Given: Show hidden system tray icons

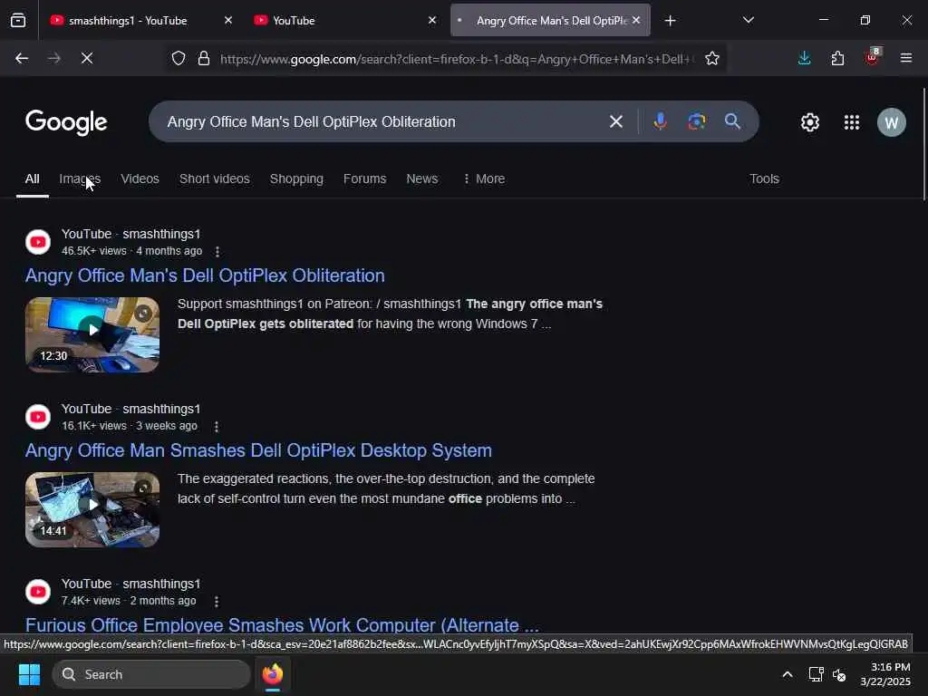Looking at the screenshot, I should (x=788, y=674).
